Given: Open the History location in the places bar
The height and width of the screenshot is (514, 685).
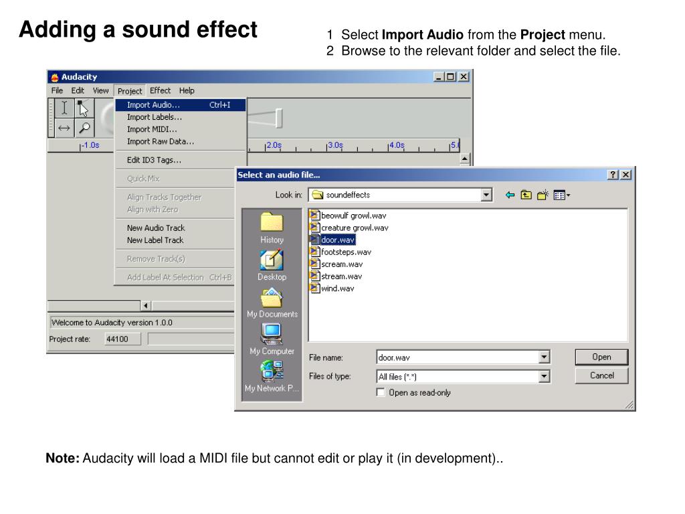Looking at the screenshot, I should tap(272, 228).
